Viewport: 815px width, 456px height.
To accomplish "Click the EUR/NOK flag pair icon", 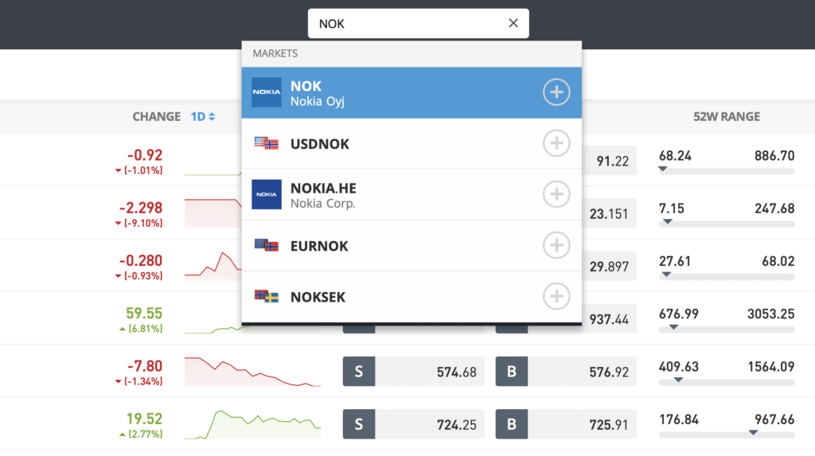I will [266, 245].
